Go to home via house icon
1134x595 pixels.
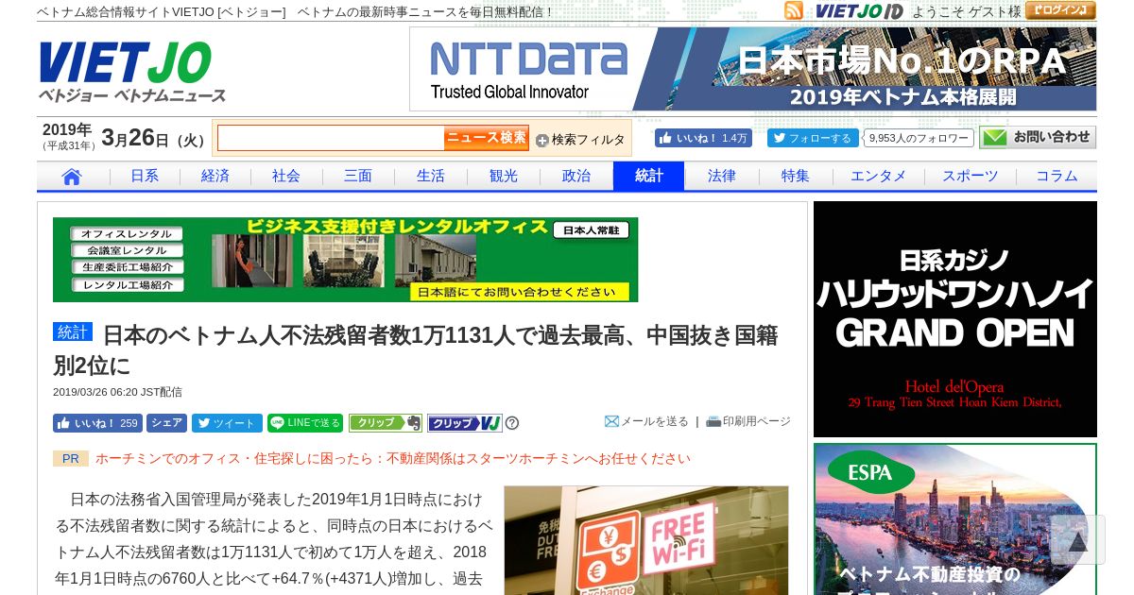pyautogui.click(x=72, y=176)
